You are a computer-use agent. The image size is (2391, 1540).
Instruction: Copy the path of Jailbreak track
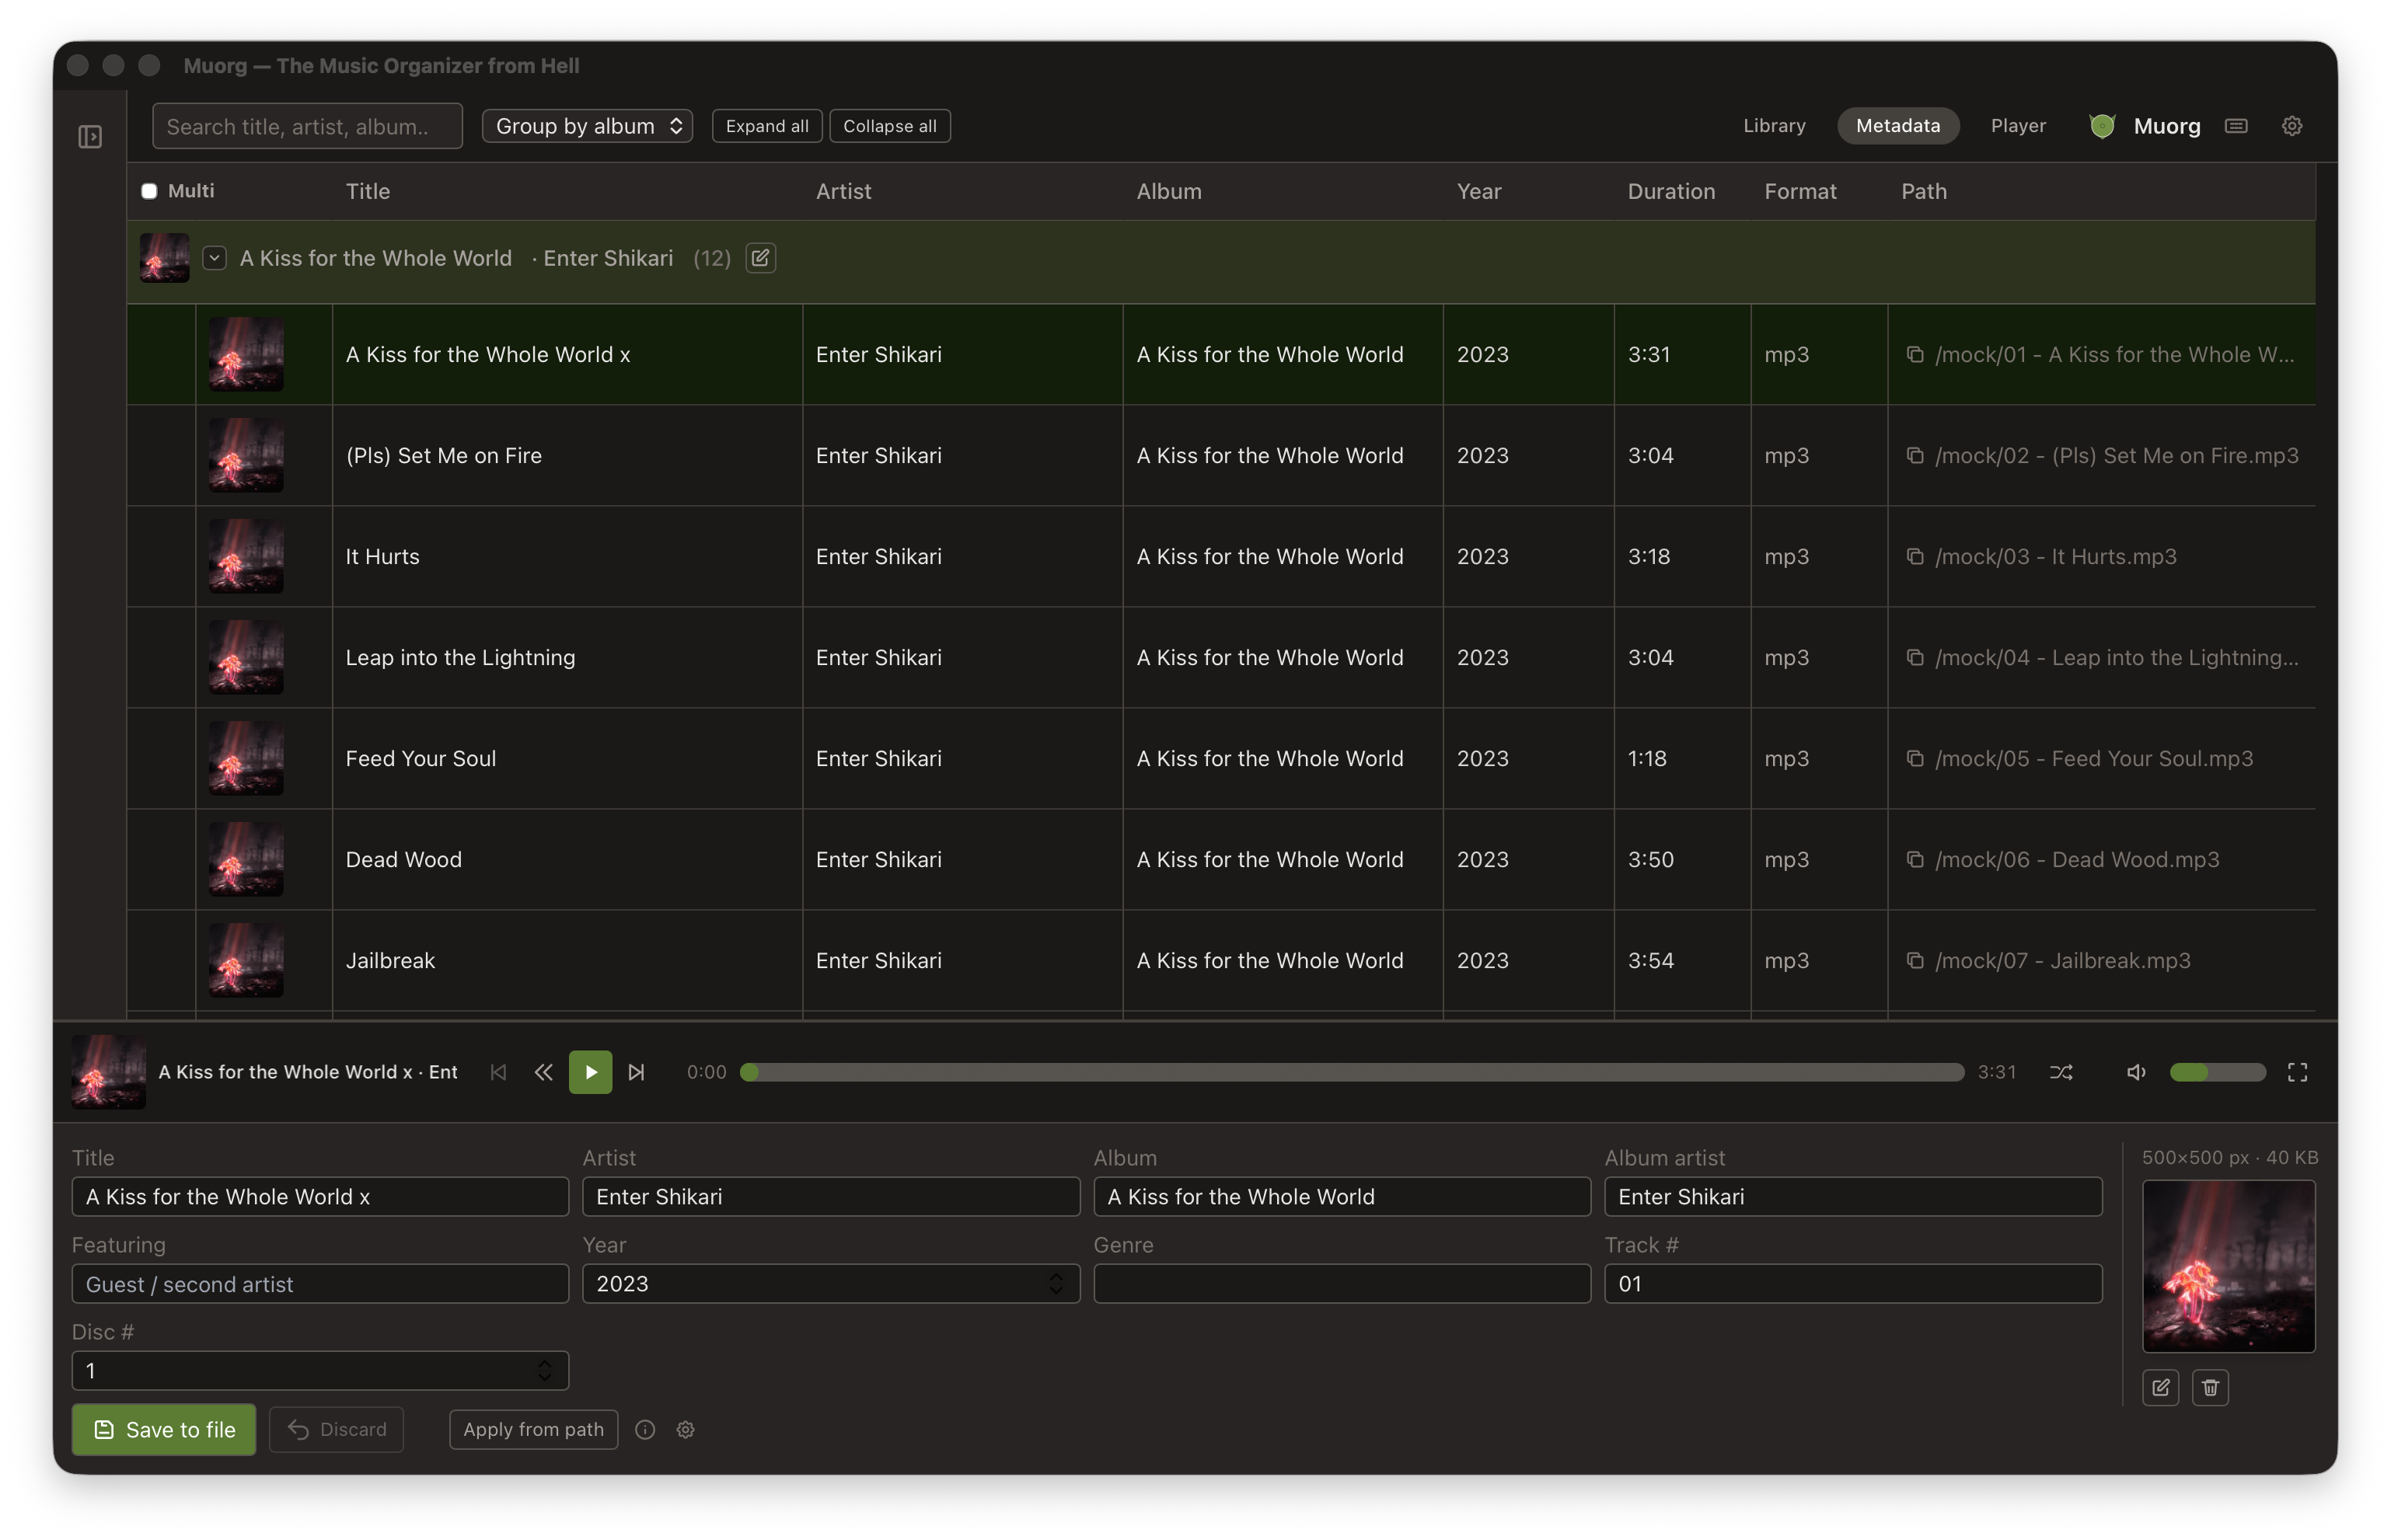1916,960
